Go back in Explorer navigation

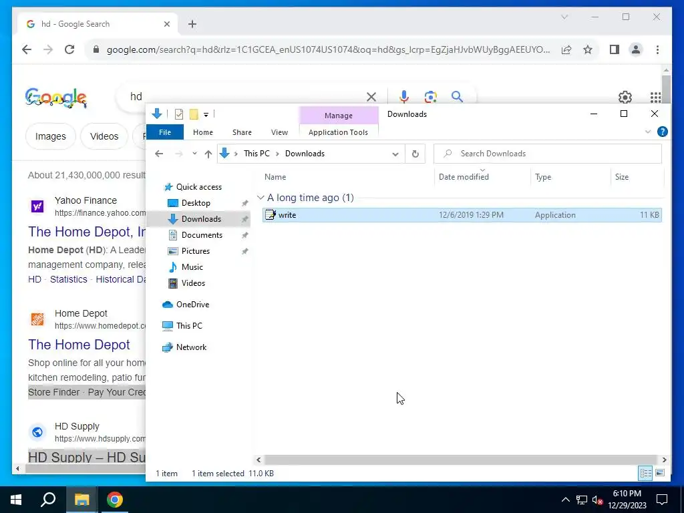tap(159, 154)
